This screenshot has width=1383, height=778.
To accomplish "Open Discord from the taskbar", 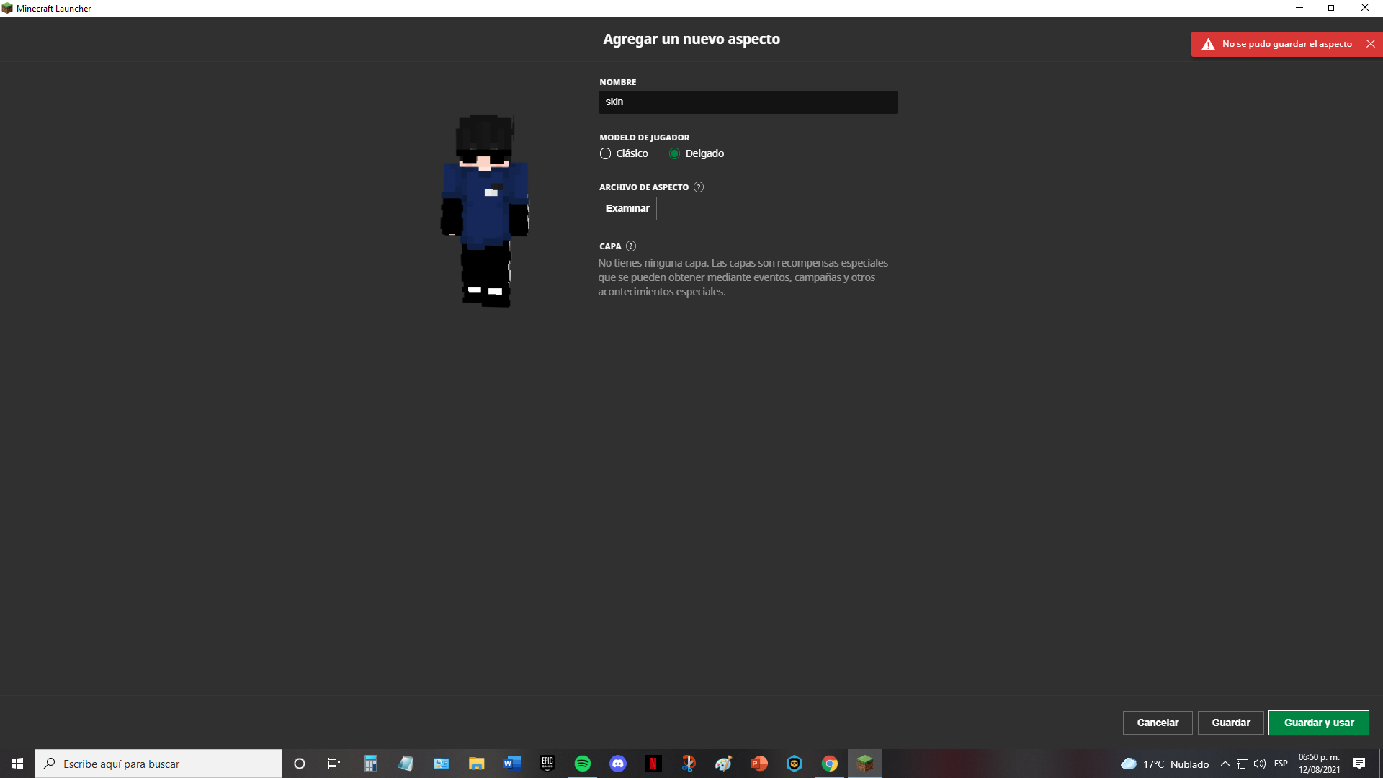I will click(x=617, y=764).
